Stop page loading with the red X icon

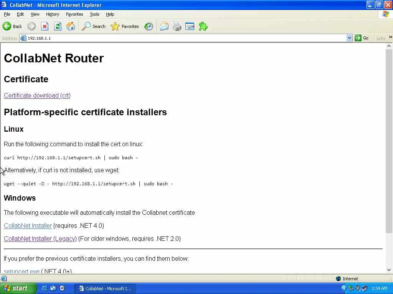click(x=45, y=26)
